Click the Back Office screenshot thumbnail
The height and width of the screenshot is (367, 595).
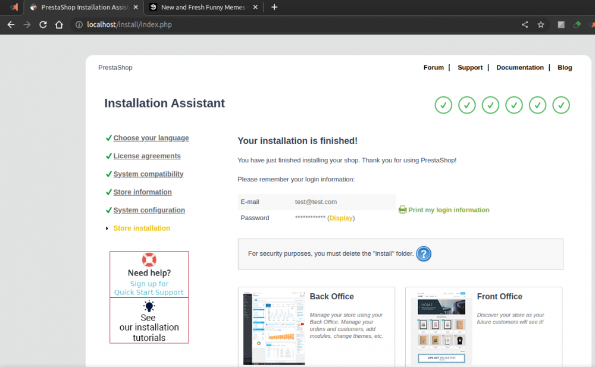[274, 327]
